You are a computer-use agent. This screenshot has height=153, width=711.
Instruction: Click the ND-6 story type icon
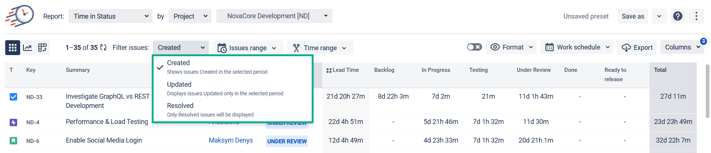tap(13, 141)
